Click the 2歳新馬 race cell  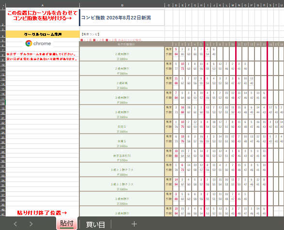coord(122,83)
